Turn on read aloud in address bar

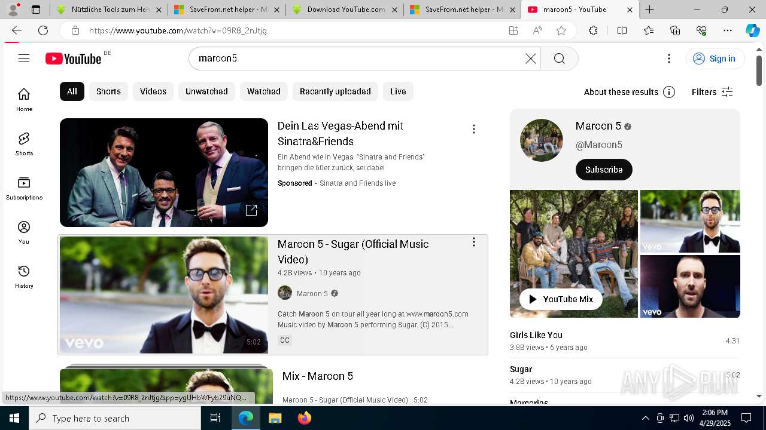(537, 30)
